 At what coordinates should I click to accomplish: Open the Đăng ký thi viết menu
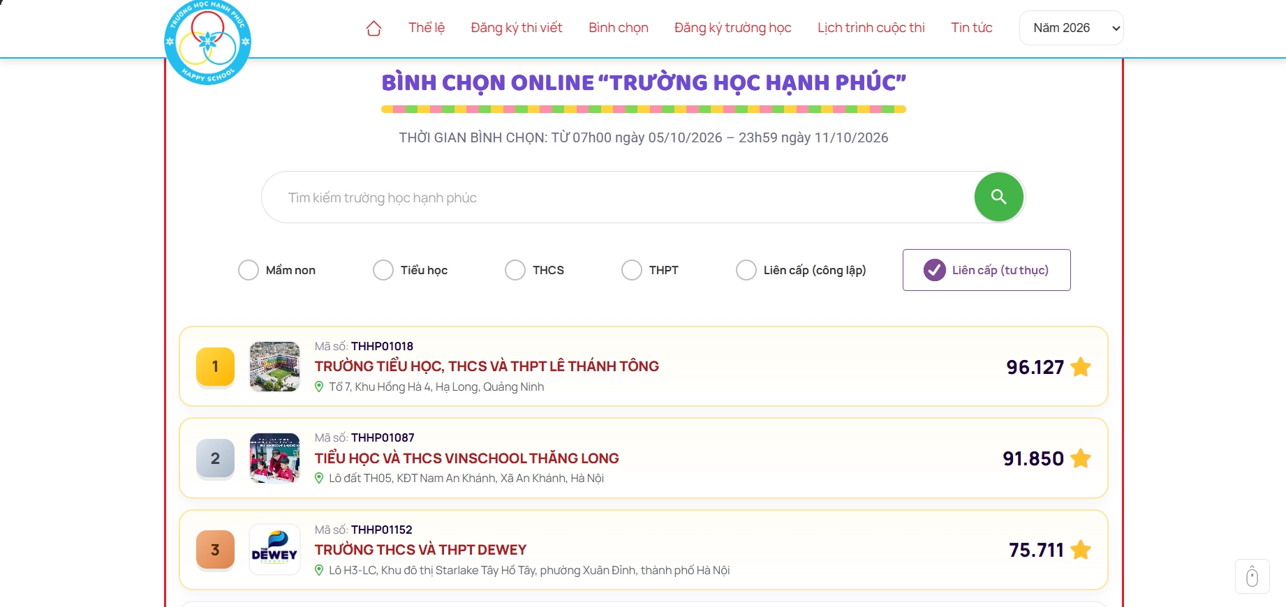[517, 28]
